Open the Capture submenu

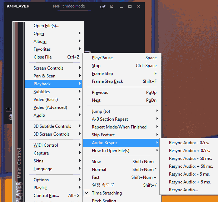point(54,153)
